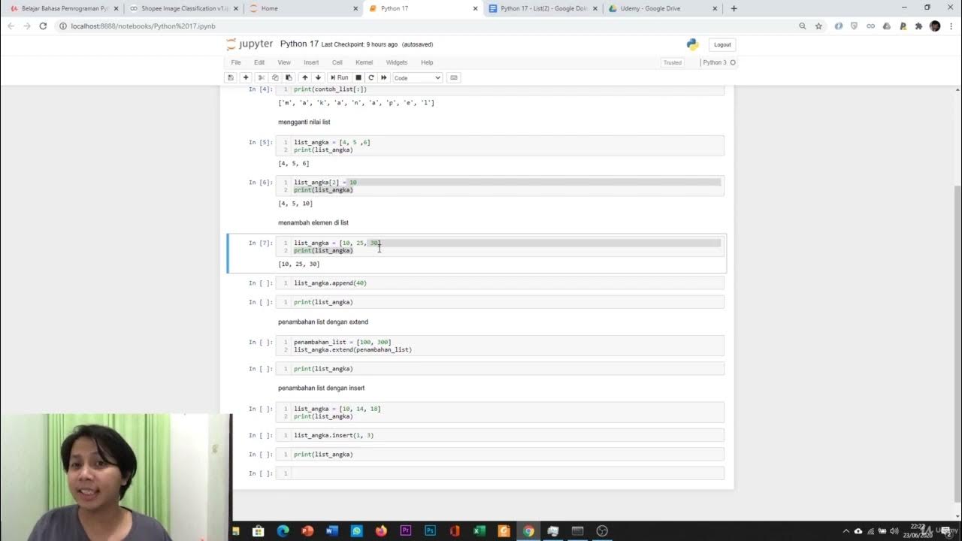Switch to the Belajar Bahasa Pemrograman browser tab
The height and width of the screenshot is (541, 962).
[64, 8]
